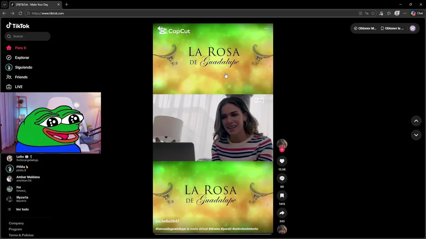The height and width of the screenshot is (239, 426).
Task: Click the translate page icon
Action: [367, 13]
